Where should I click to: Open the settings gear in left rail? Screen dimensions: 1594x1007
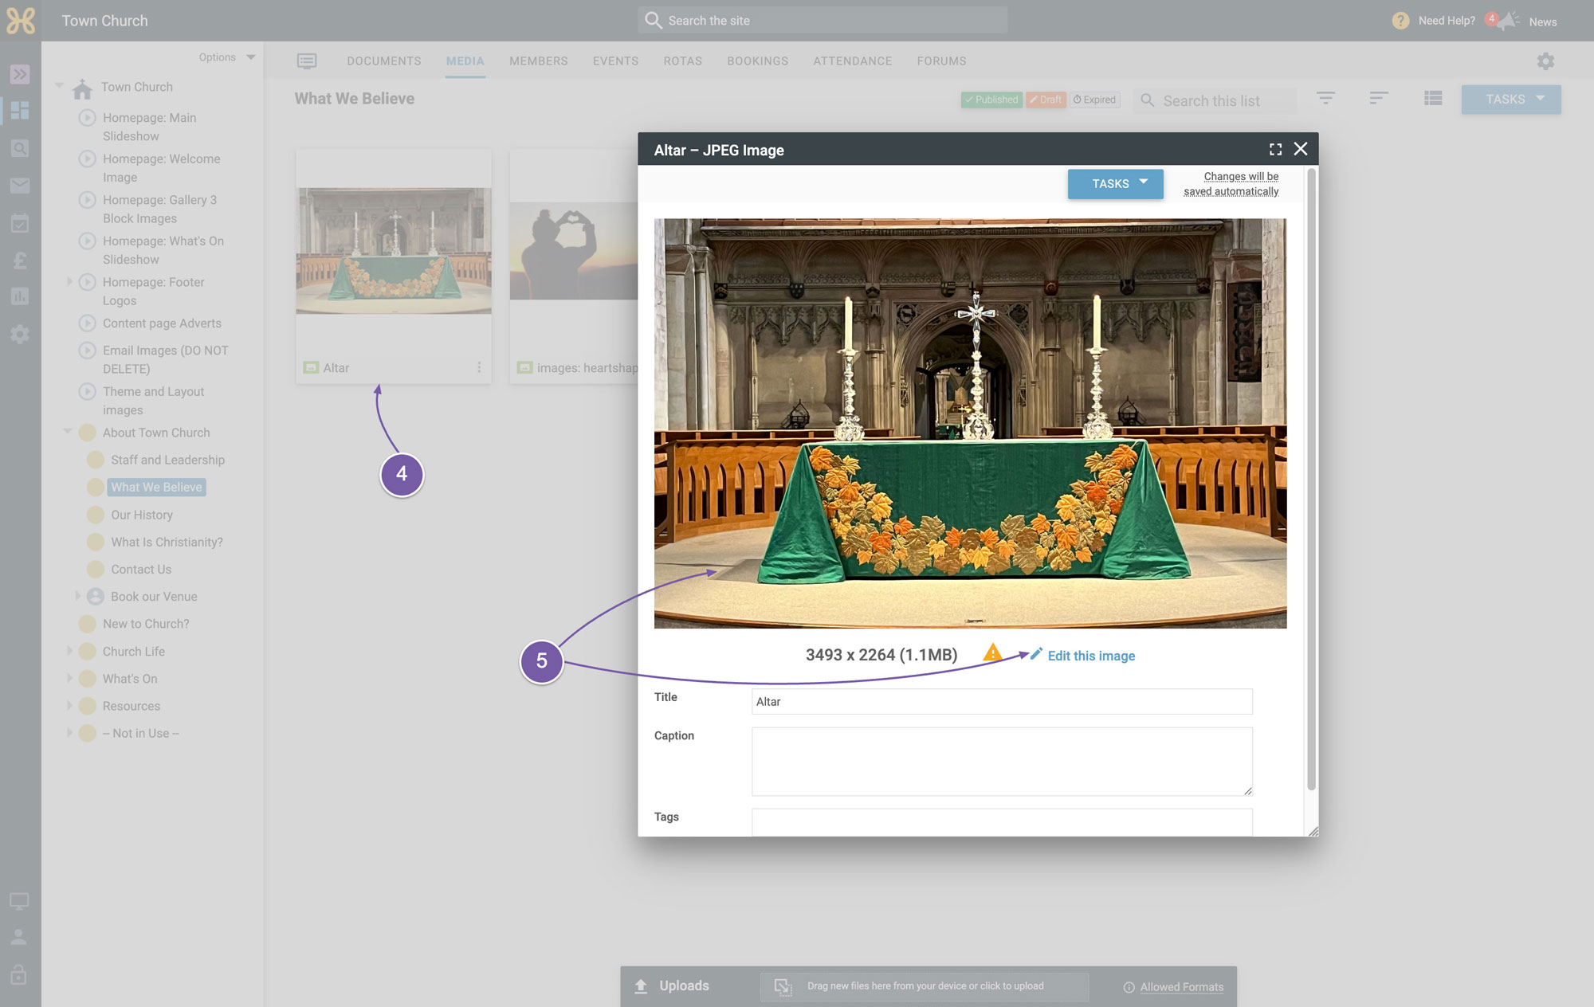[20, 334]
